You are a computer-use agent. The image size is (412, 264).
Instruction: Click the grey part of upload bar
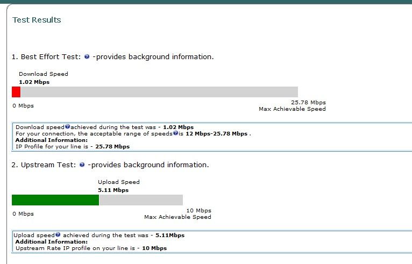click(141, 200)
